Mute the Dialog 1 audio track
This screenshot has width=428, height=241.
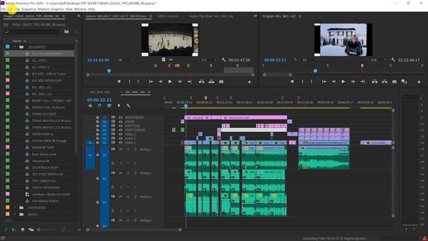(x=120, y=149)
